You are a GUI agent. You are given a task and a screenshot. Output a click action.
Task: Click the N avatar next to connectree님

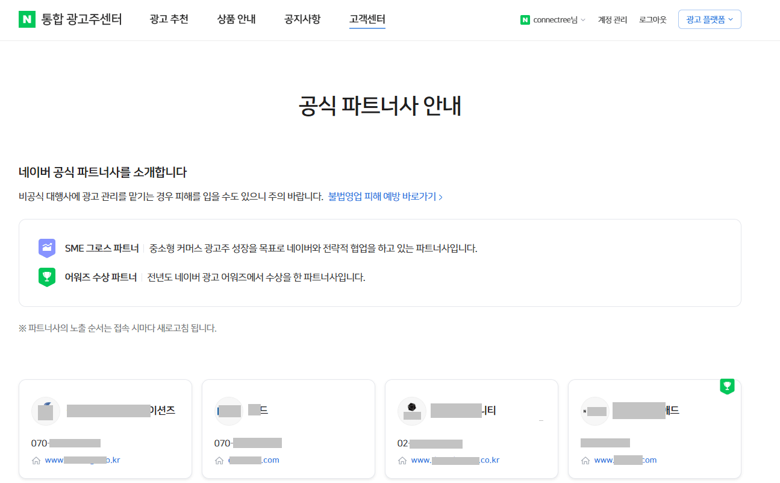point(523,19)
